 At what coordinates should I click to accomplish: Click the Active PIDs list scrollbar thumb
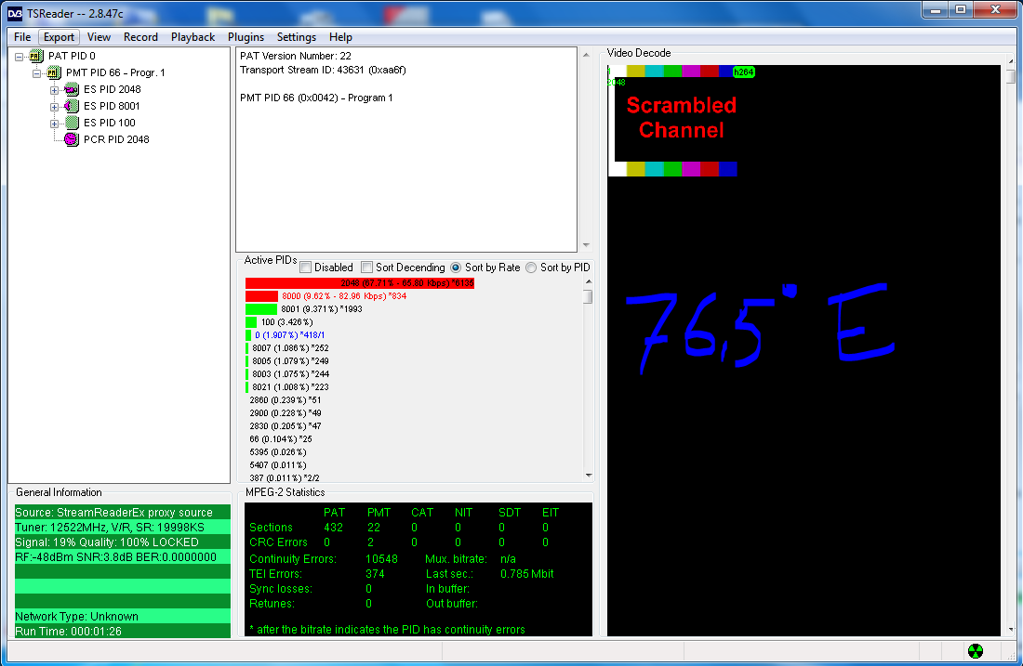[x=588, y=297]
